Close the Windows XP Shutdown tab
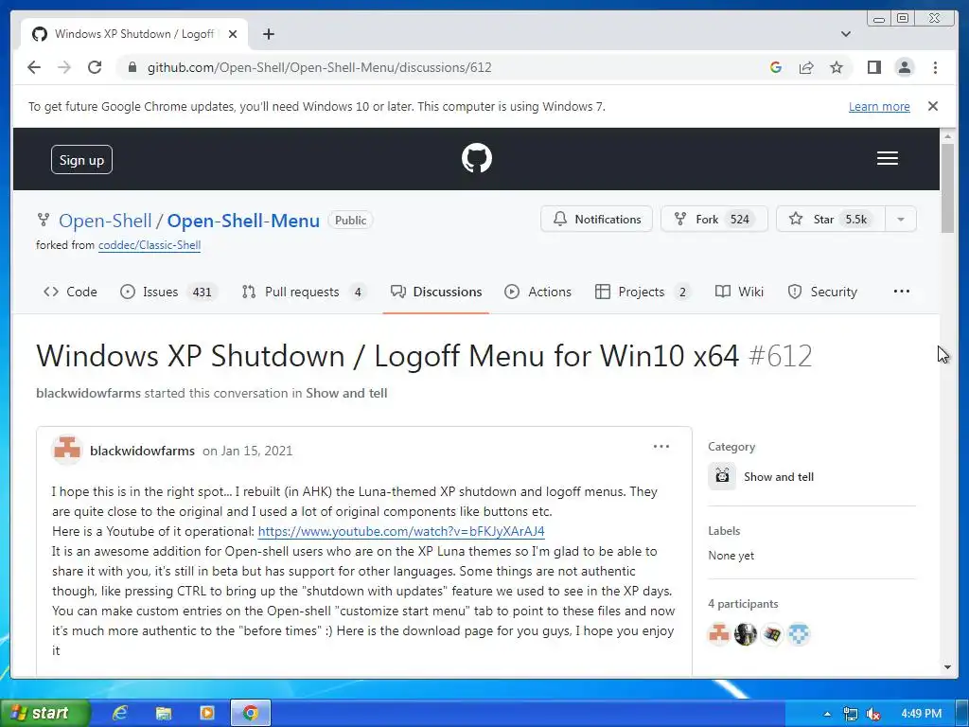This screenshot has height=727, width=969. coord(233,34)
